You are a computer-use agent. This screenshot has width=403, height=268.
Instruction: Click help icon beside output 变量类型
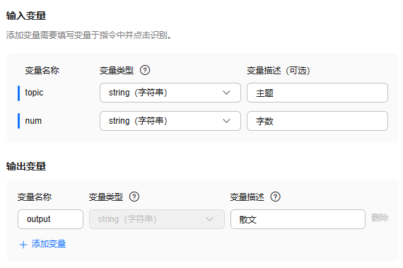tap(134, 197)
